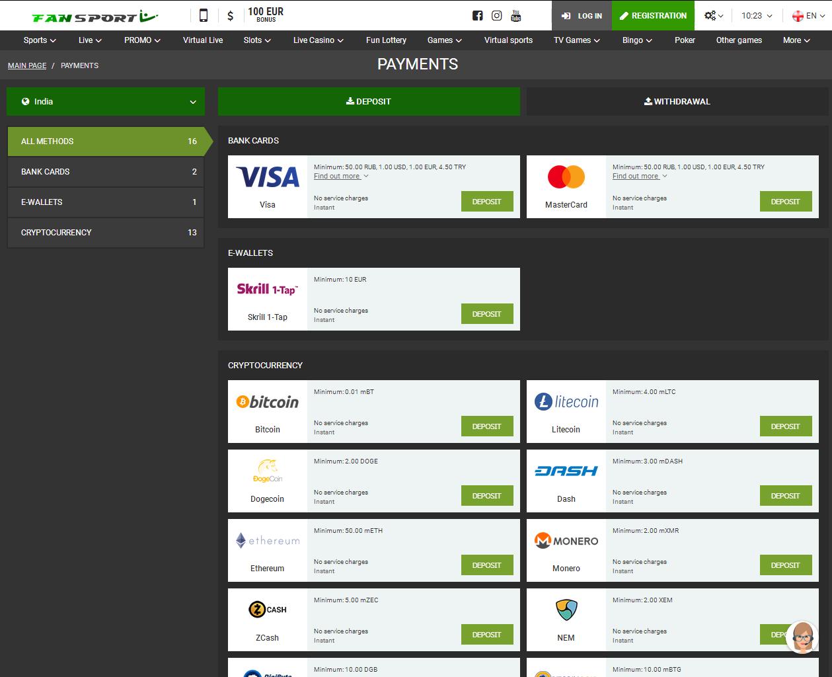Deposit with Skrill 1-Tap
Viewport: 832px width, 677px height.
click(487, 314)
